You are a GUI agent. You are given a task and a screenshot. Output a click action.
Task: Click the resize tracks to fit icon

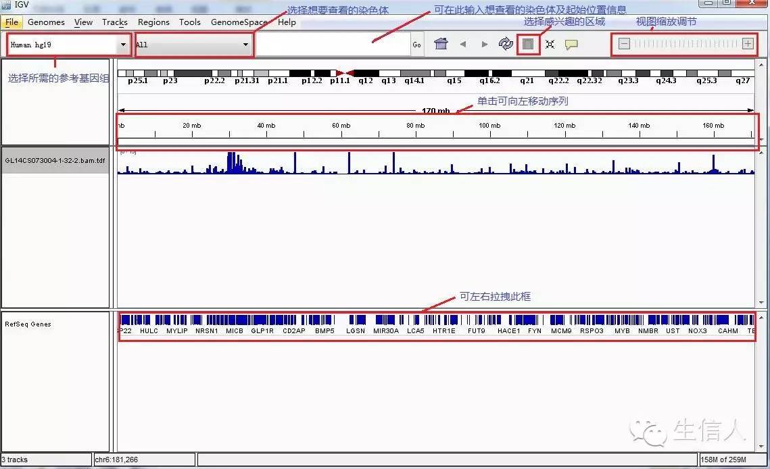[x=550, y=45]
